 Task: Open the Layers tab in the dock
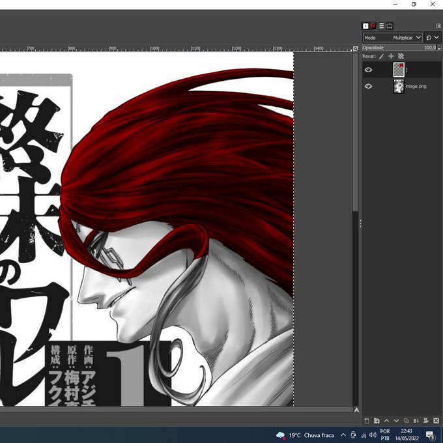[381, 26]
